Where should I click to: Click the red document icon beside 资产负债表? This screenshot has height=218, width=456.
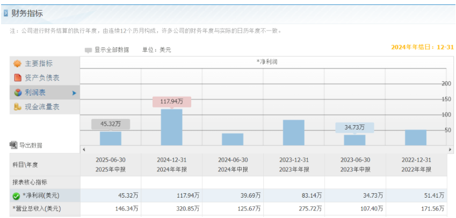point(18,78)
